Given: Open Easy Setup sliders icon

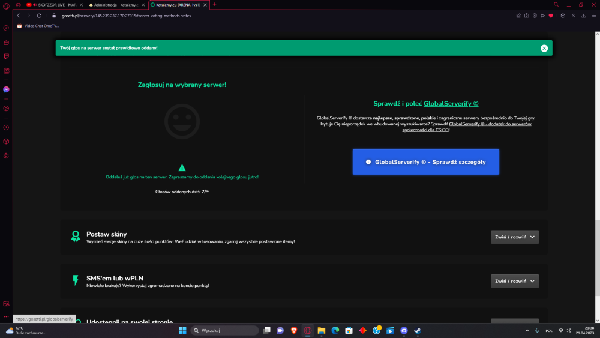Looking at the screenshot, I should [594, 16].
